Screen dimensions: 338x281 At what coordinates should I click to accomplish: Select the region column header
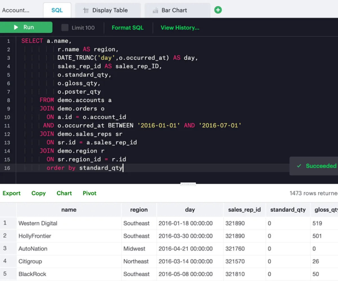point(139,210)
